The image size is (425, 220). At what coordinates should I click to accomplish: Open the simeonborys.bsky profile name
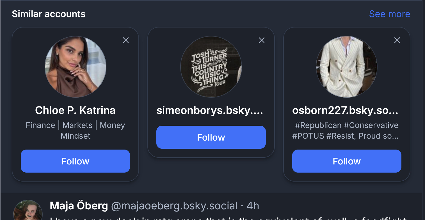coord(210,110)
